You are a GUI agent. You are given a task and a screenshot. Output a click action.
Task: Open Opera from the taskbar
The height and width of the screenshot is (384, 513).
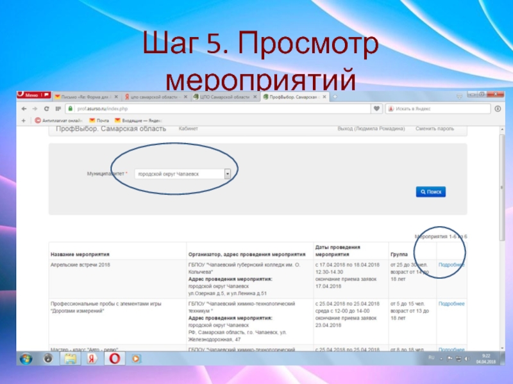[x=113, y=359]
